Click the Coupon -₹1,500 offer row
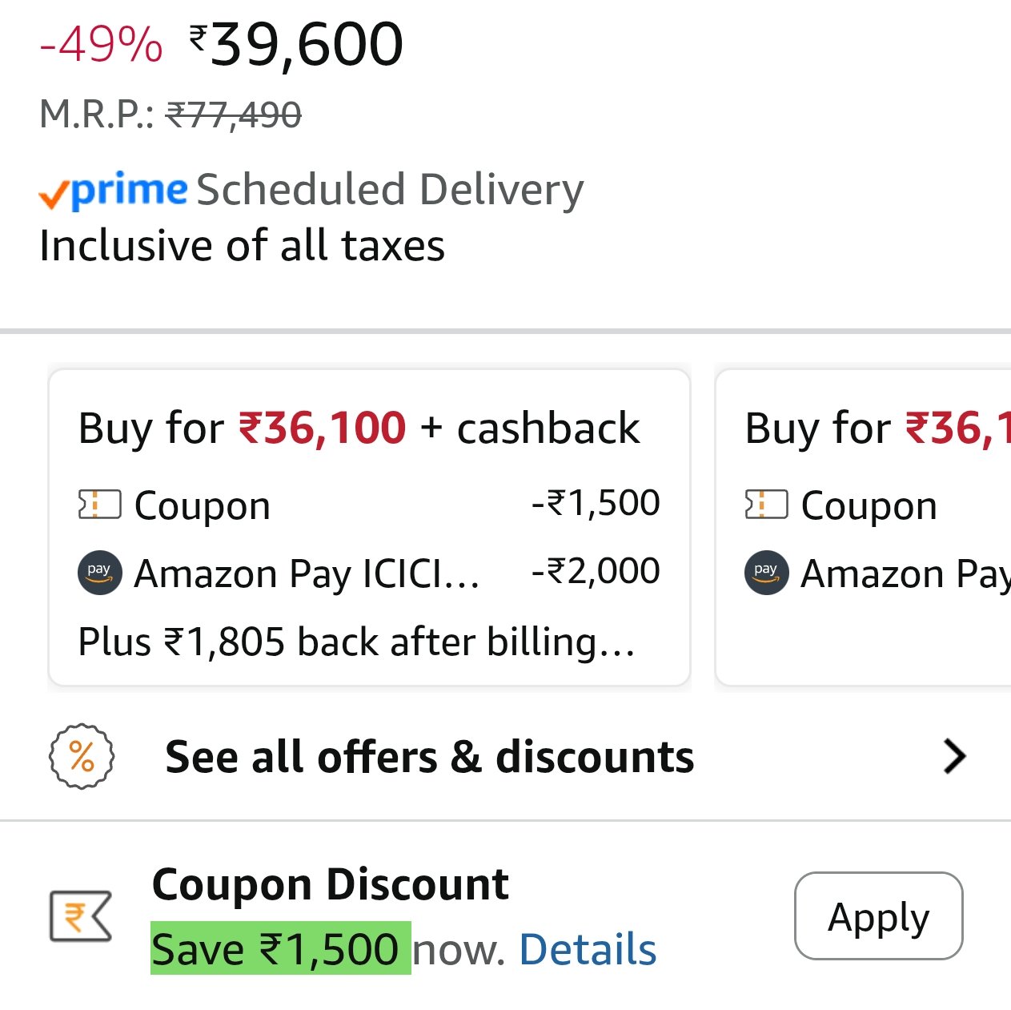The image size is (1011, 1010). (368, 505)
